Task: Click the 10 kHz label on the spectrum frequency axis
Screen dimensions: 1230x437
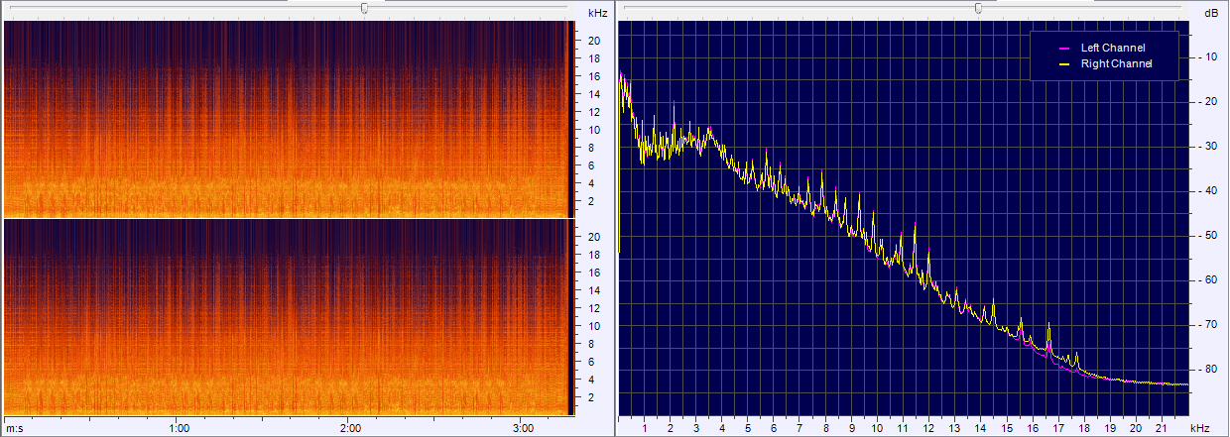Action: click(877, 428)
